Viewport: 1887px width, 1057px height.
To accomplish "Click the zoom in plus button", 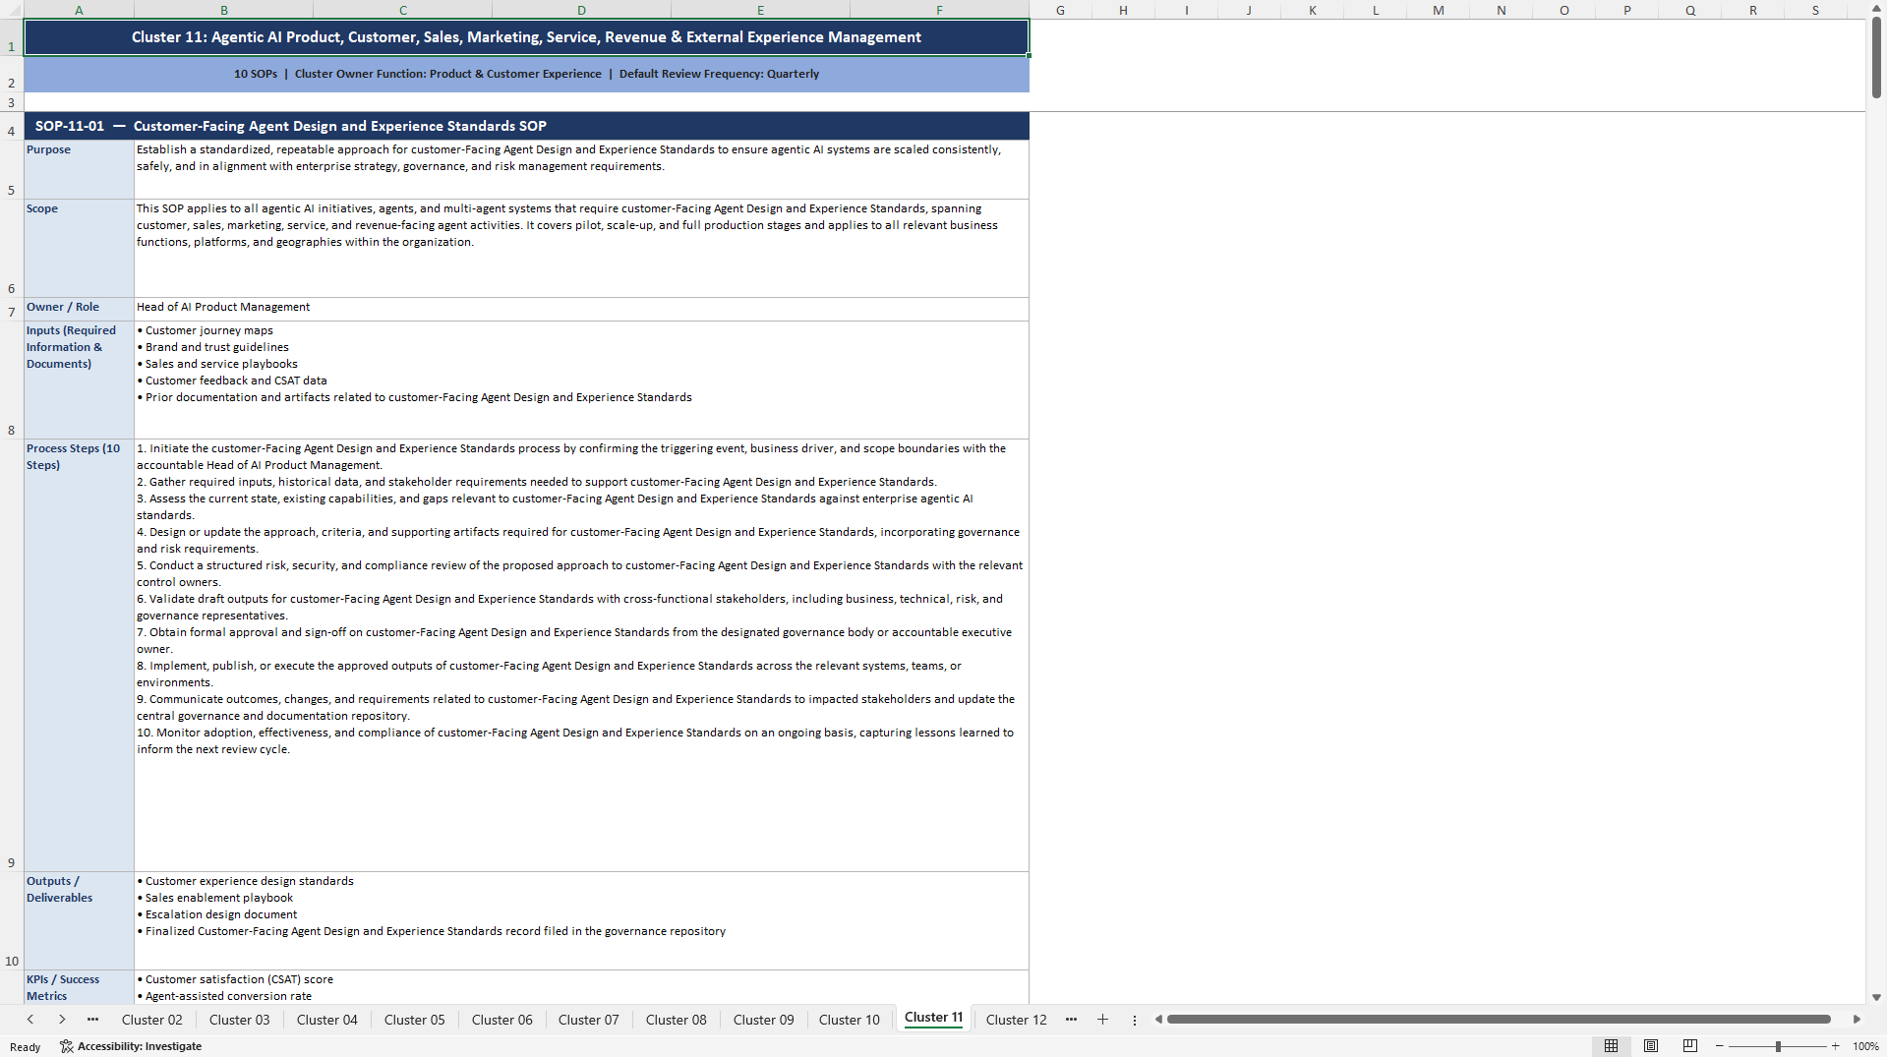I will 1835,1046.
